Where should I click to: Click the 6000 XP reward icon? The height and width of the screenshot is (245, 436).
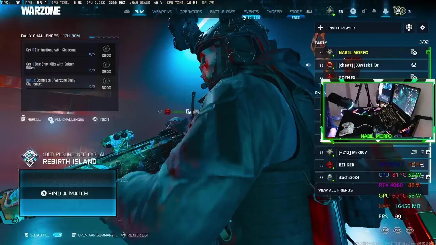pyautogui.click(x=106, y=81)
